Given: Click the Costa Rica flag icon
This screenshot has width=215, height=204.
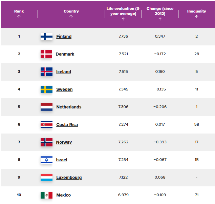Looking at the screenshot, I should (46, 125).
